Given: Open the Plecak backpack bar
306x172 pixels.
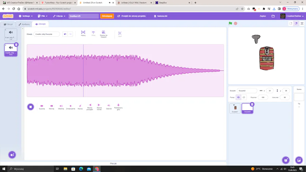Looking at the screenshot, I should coord(113,164).
